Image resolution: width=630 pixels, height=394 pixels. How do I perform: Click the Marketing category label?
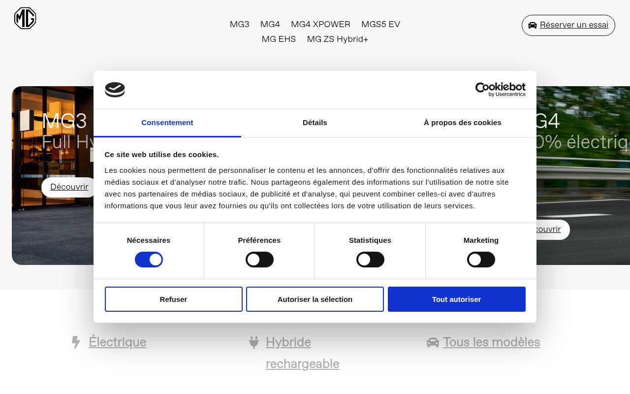(481, 240)
